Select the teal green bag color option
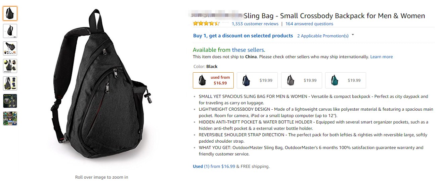Screen dimensions: 440x181 pos(345,80)
